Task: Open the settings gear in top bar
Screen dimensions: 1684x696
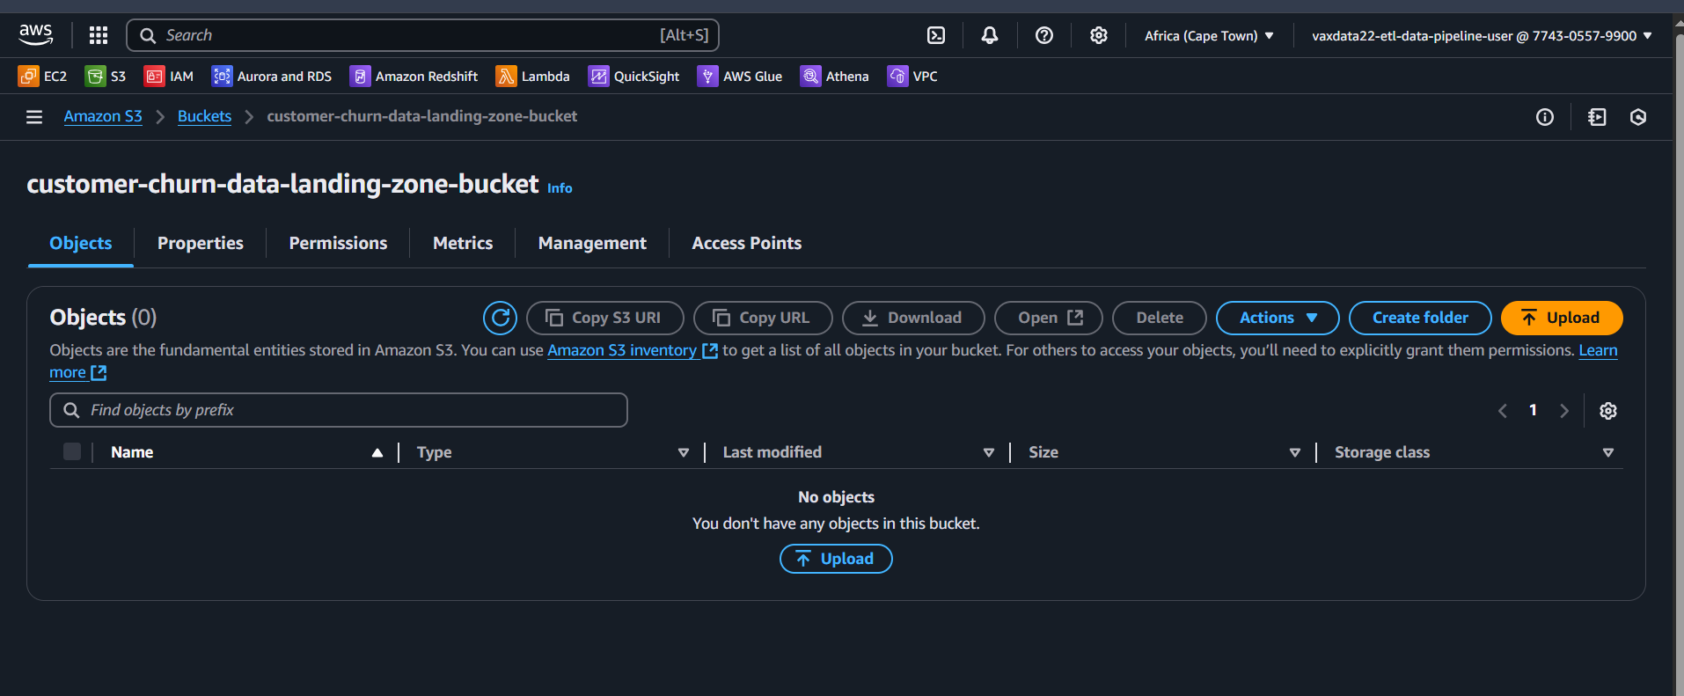Action: pos(1099,35)
